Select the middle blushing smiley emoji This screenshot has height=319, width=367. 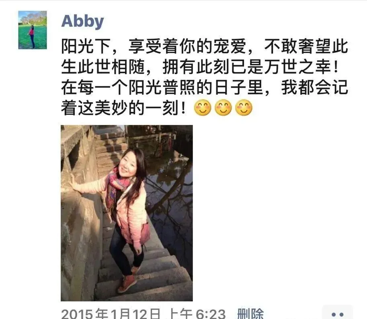point(223,107)
